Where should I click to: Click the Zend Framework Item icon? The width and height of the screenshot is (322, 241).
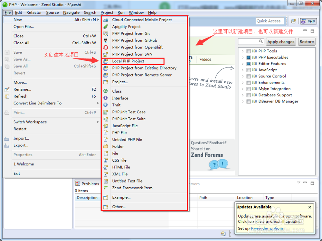click(x=106, y=188)
